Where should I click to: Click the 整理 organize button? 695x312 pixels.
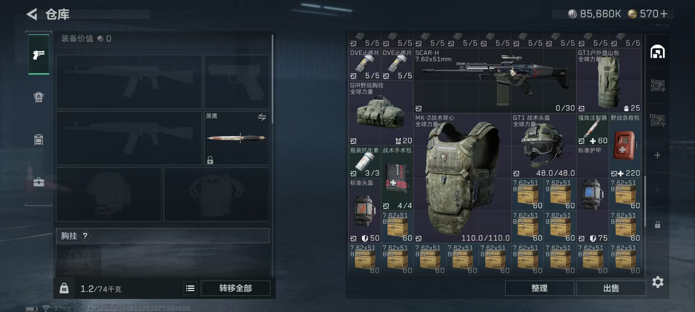pos(539,288)
